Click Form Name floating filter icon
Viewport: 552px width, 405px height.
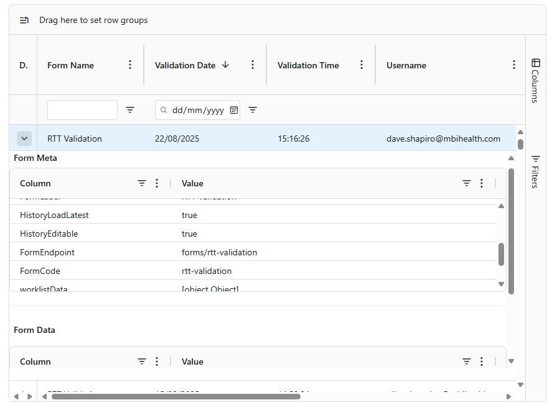tap(130, 110)
